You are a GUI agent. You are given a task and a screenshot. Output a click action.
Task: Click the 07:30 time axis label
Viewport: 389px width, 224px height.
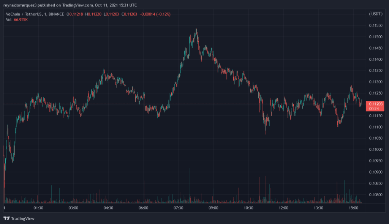[x=178, y=208]
